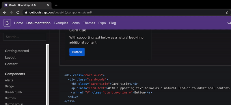This screenshot has width=231, height=105.
Task: Open the Examples navbar item
Action: [61, 23]
